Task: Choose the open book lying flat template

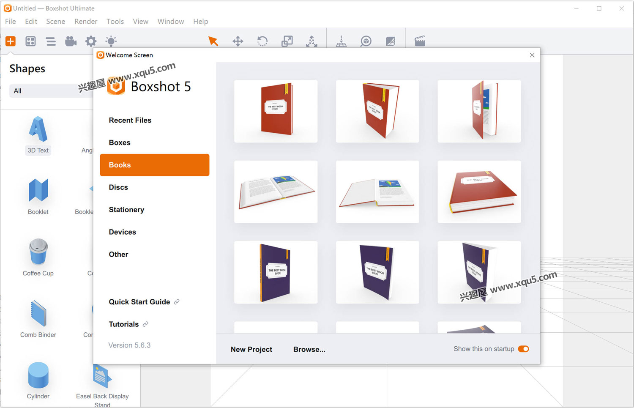Action: click(276, 192)
